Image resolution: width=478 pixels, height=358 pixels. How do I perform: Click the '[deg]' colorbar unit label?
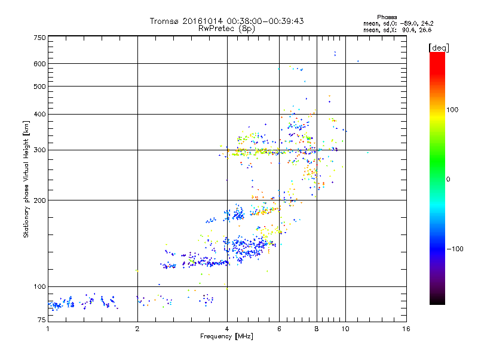coord(439,48)
